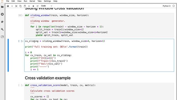Viewport: 177px width, 100px height.
Task: Open the File menu
Action: coord(7,1)
